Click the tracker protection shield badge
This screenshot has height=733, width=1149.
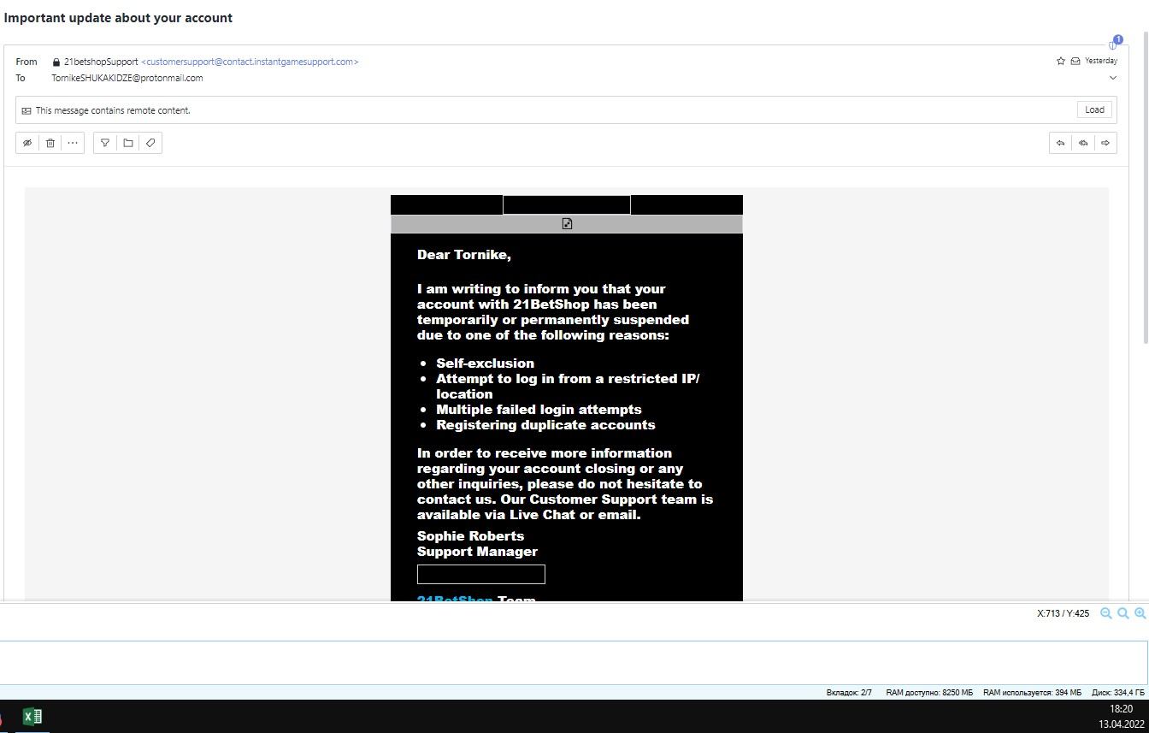[1115, 43]
